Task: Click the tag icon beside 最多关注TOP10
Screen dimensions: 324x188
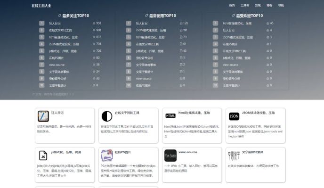Action: click(x=59, y=16)
